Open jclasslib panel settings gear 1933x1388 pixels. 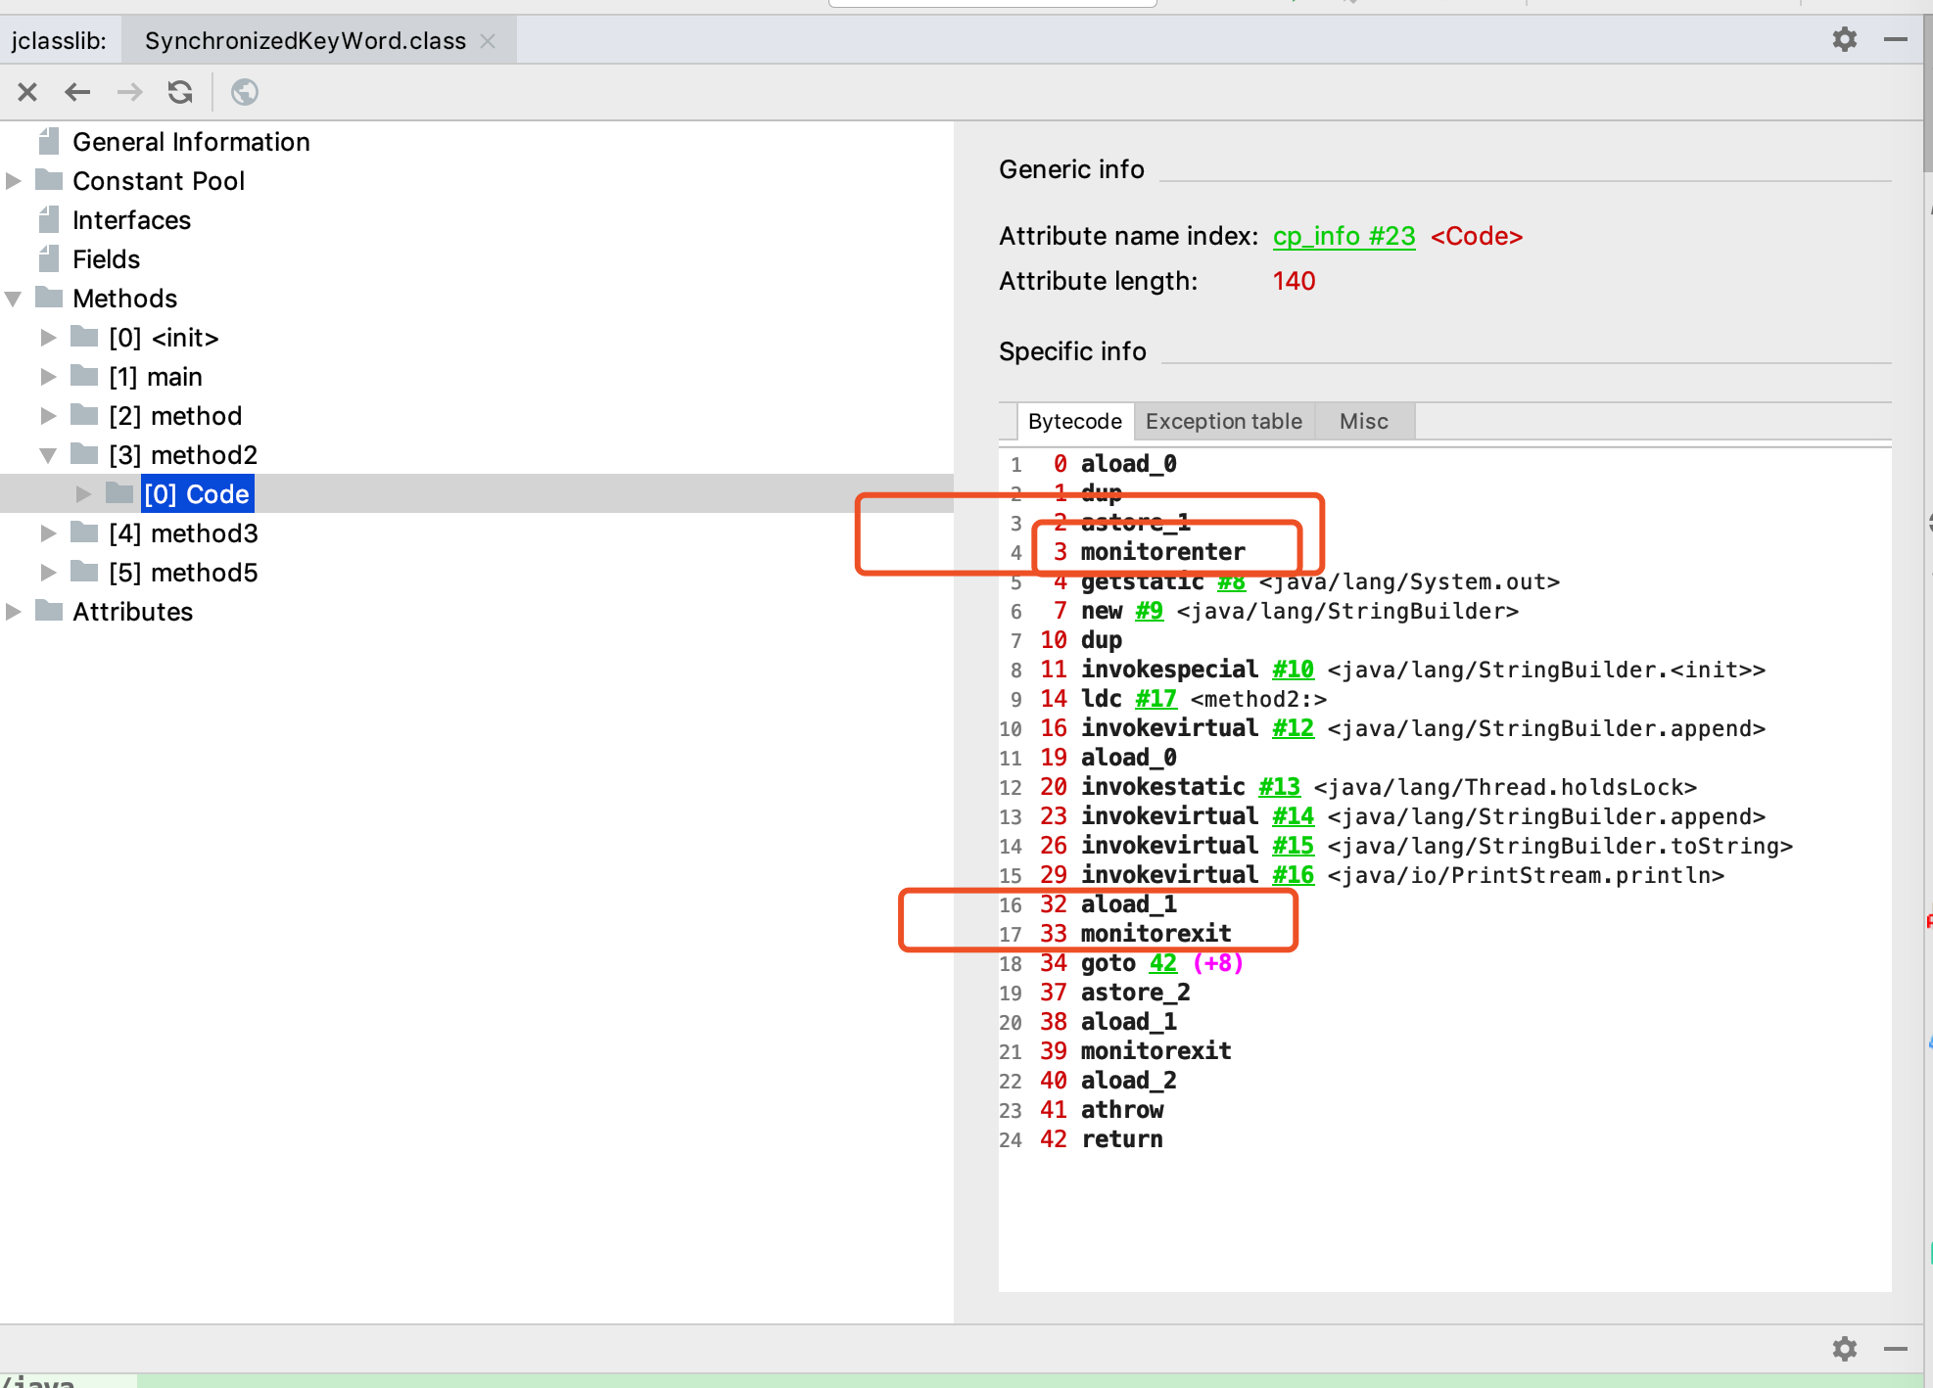[1845, 39]
